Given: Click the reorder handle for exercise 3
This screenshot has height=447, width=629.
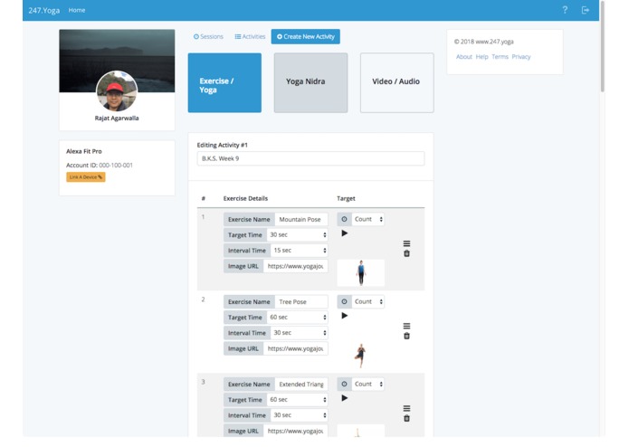Looking at the screenshot, I should [x=406, y=408].
